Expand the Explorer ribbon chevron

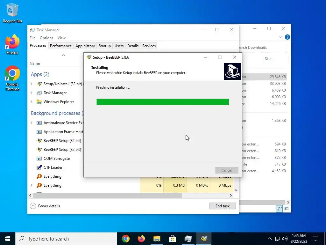point(280,37)
